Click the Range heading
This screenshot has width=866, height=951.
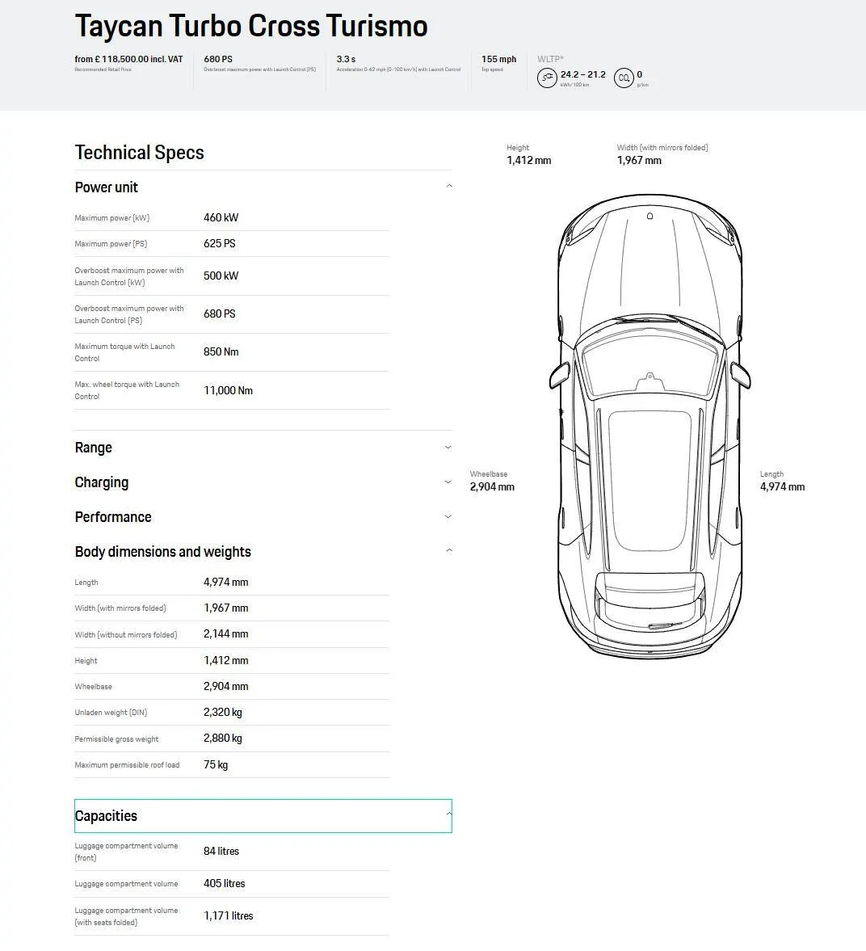coord(94,448)
